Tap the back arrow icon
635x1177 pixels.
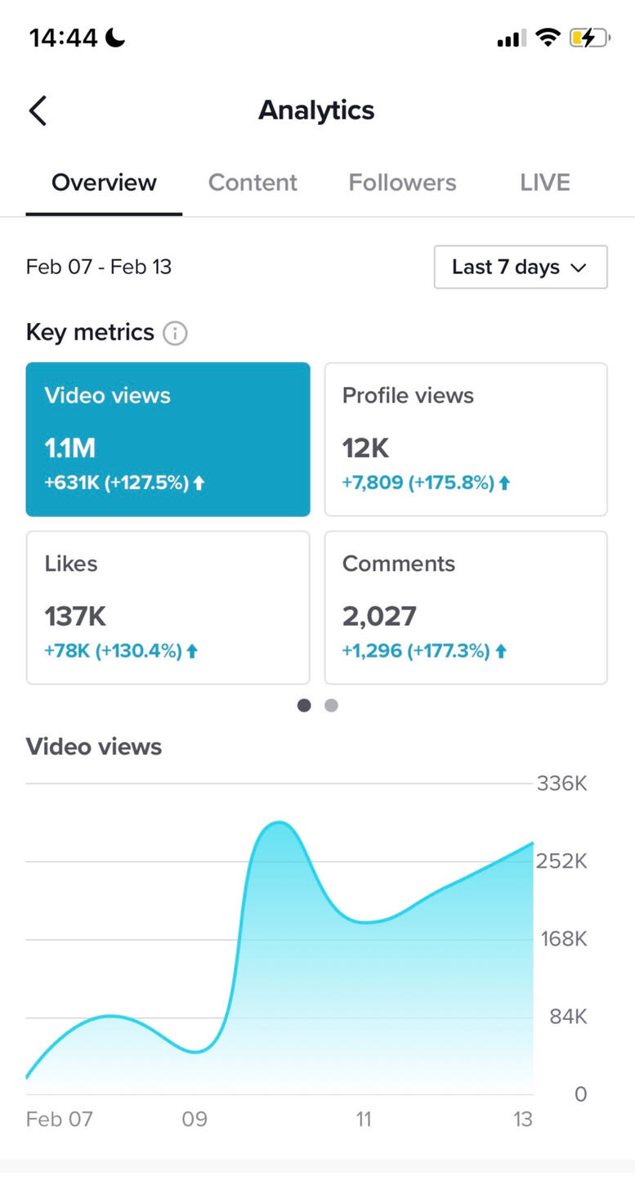38,110
